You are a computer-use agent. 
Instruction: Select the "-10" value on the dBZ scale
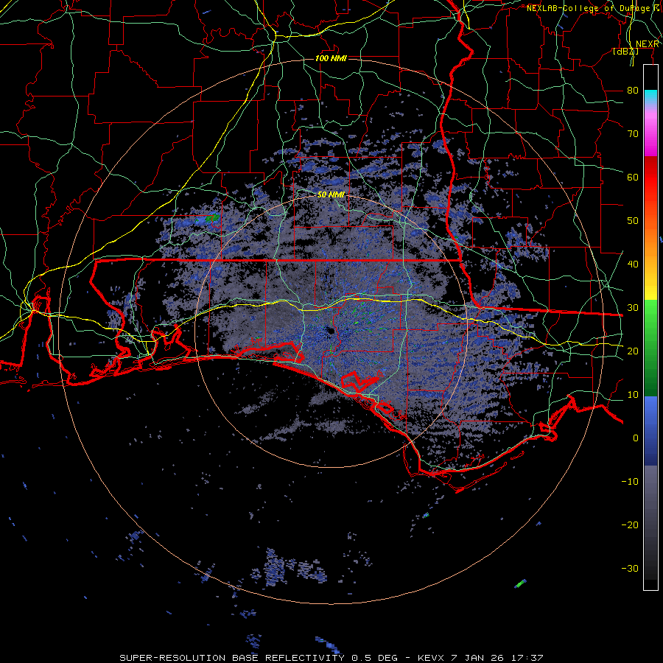pyautogui.click(x=630, y=481)
